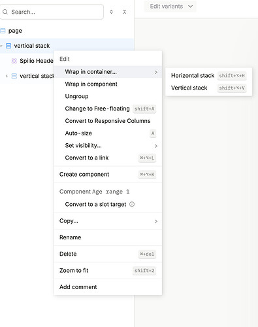Click the Delete shortcut badge

(147, 254)
